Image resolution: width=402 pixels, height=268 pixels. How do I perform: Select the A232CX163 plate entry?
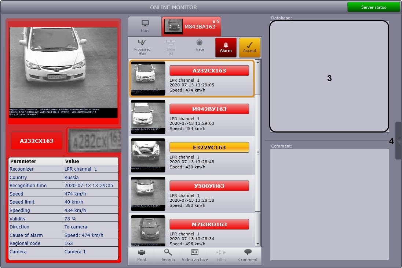coord(209,71)
